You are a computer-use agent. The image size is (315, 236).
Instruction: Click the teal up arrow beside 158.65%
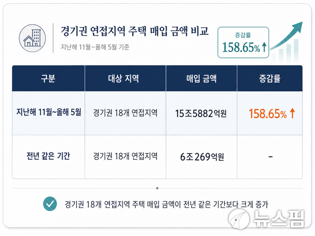(x=264, y=48)
